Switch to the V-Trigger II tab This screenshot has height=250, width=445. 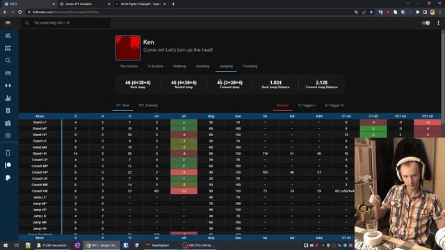[334, 106]
